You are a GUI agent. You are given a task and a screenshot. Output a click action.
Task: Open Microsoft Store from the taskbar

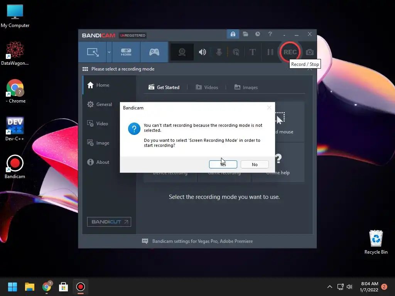click(x=64, y=287)
